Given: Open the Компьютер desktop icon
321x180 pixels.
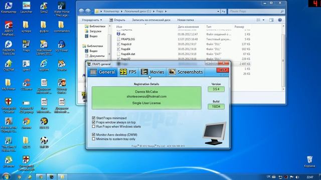Looking at the screenshot, I should click(9, 8).
